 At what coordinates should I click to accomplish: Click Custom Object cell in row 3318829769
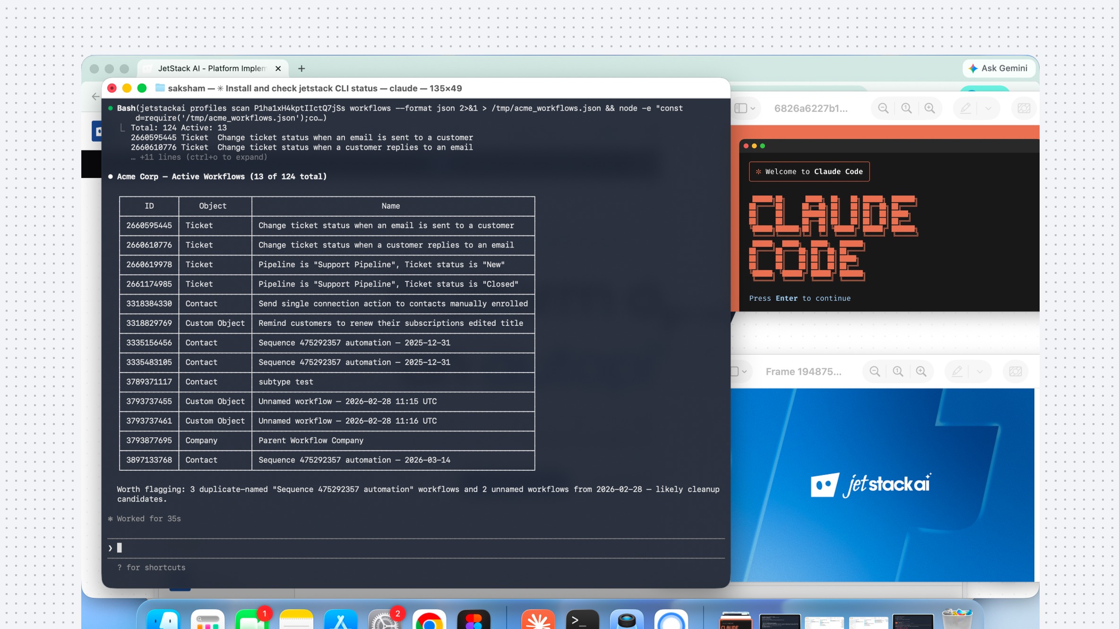pyautogui.click(x=215, y=323)
